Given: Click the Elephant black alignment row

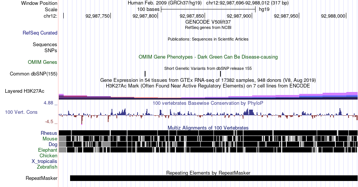Looking at the screenshot, I should point(208,150).
